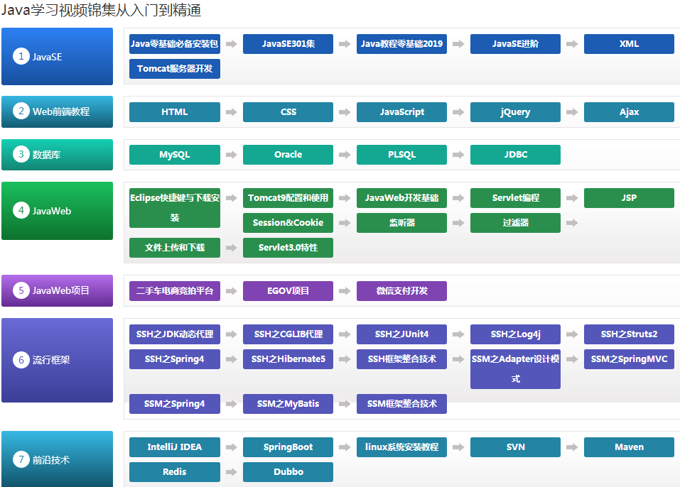Click the number 3 circle for 数据库

pos(21,154)
